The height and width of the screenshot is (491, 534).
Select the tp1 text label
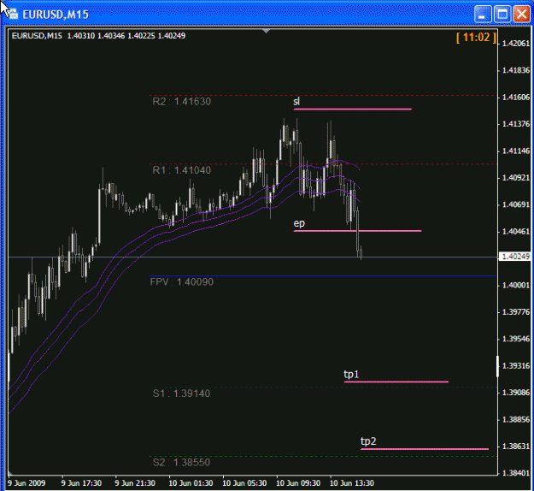point(351,375)
